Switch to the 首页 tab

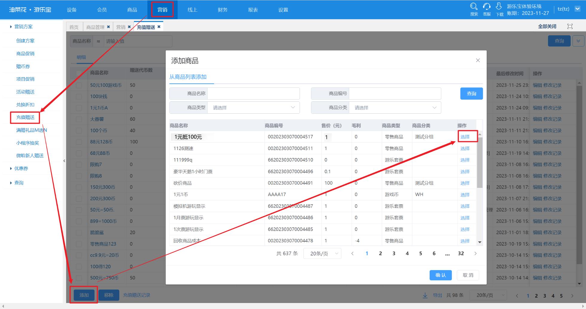point(74,27)
